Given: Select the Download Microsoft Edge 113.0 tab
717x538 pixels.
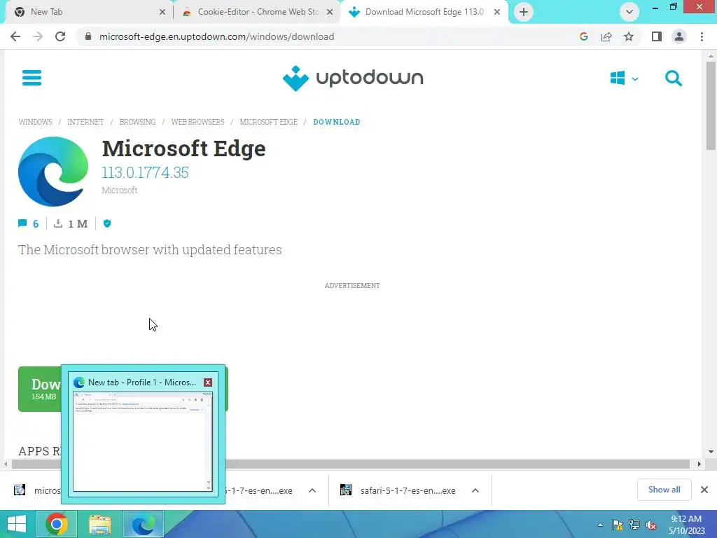Looking at the screenshot, I should [424, 12].
